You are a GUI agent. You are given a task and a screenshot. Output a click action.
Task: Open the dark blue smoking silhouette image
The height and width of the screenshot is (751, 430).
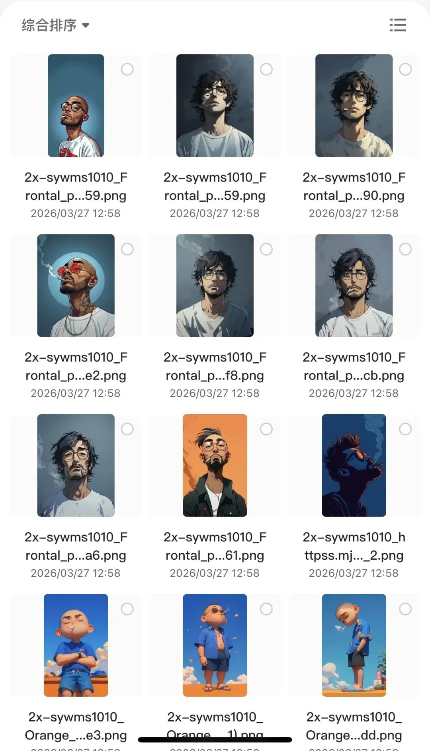pyautogui.click(x=354, y=465)
